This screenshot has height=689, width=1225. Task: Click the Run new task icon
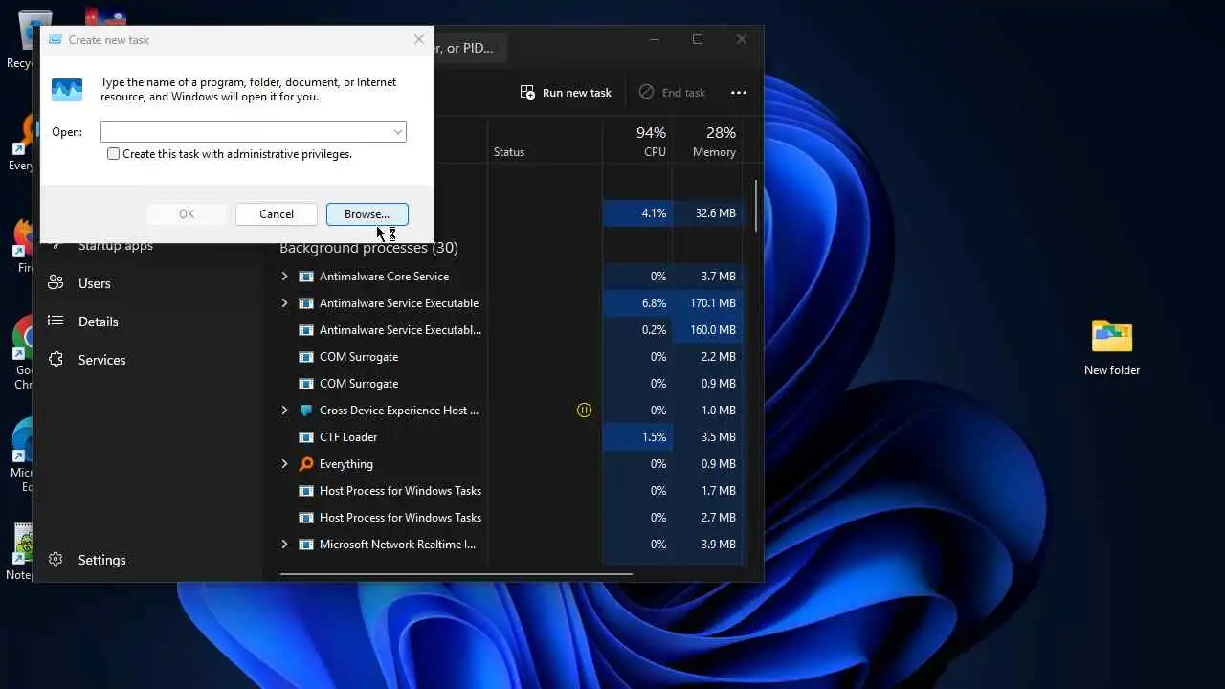pos(527,92)
